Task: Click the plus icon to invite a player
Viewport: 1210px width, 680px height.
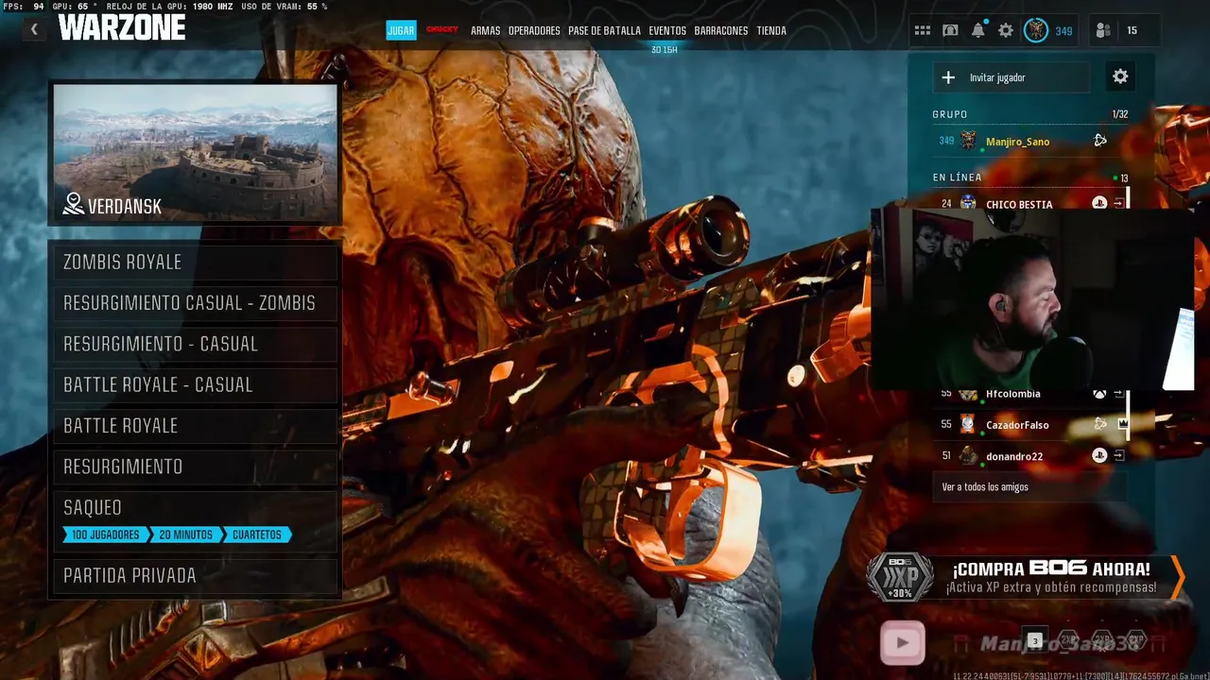Action: point(948,77)
